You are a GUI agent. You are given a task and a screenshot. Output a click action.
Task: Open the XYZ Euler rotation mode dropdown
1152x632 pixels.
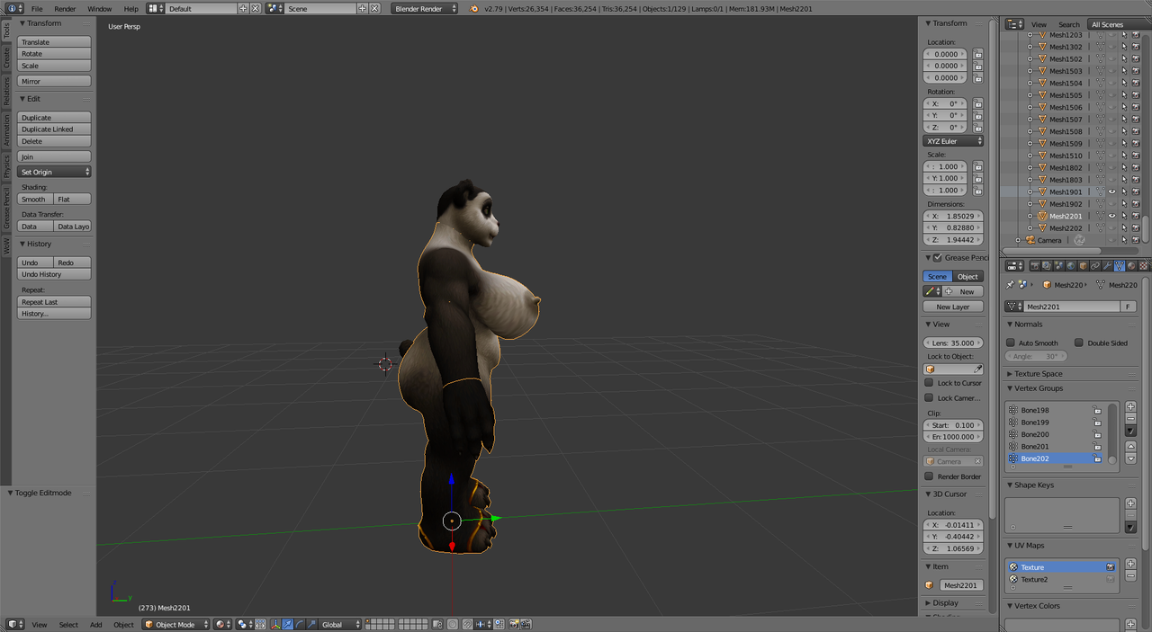pos(953,141)
